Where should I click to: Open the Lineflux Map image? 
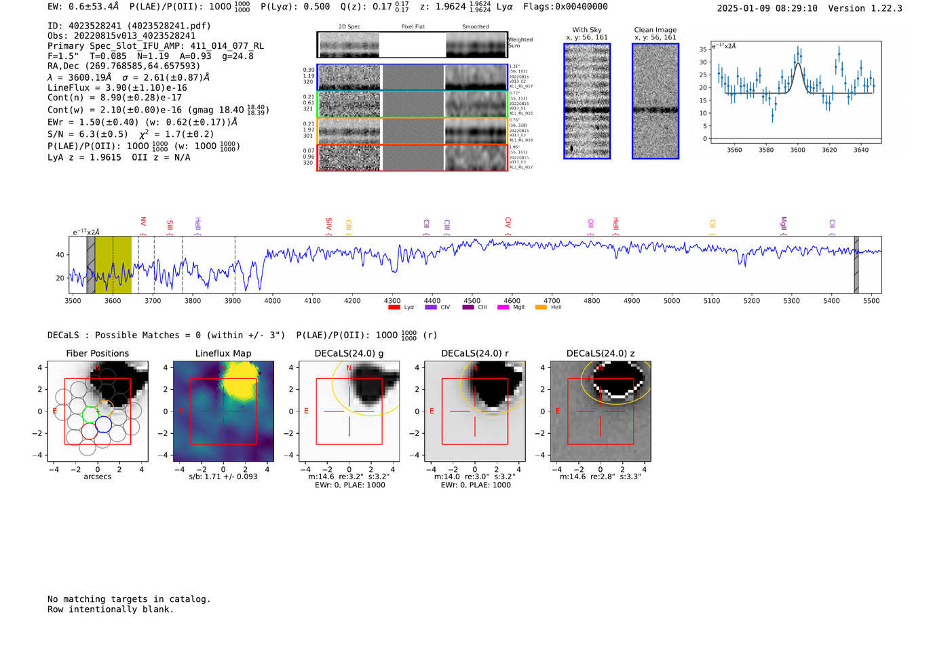(x=223, y=411)
